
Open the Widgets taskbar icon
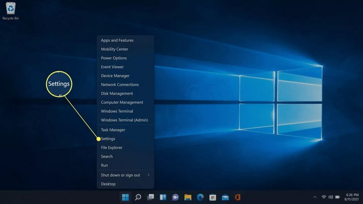(x=163, y=197)
